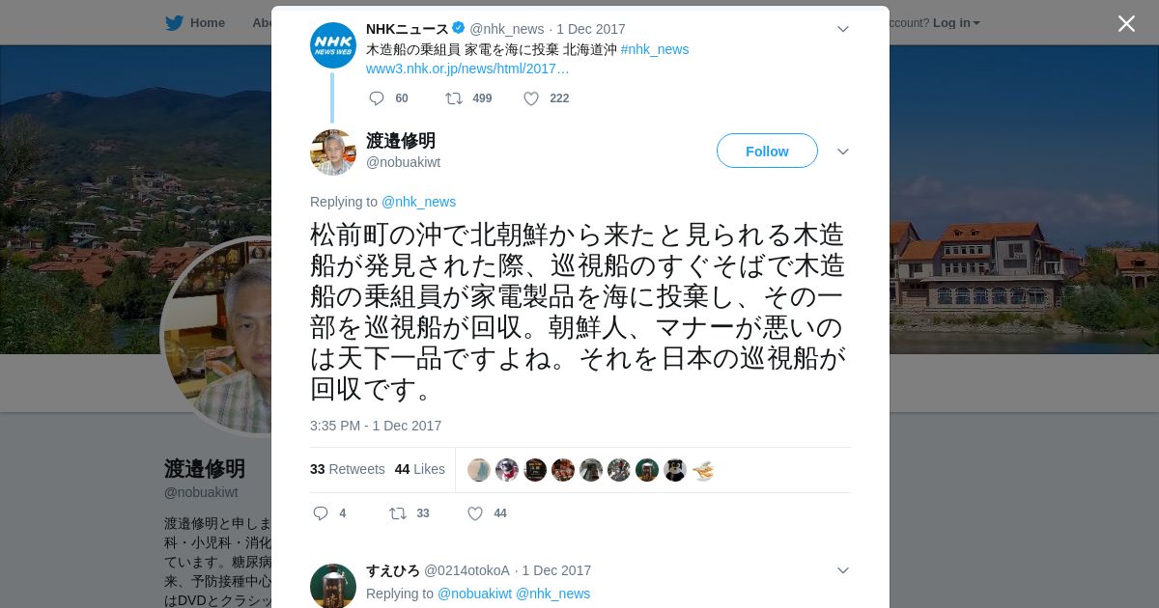This screenshot has width=1159, height=608.
Task: Like the main tweet with 44 likes
Action: (475, 513)
